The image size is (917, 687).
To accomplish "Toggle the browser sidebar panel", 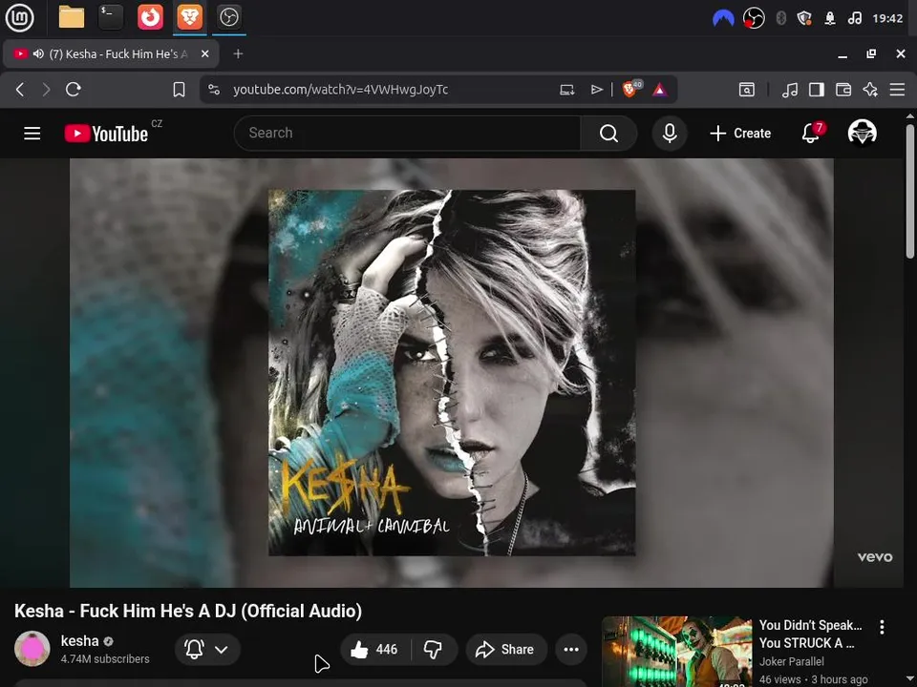I will [817, 90].
